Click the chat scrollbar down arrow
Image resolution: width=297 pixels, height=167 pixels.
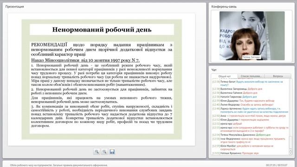pos(291,153)
